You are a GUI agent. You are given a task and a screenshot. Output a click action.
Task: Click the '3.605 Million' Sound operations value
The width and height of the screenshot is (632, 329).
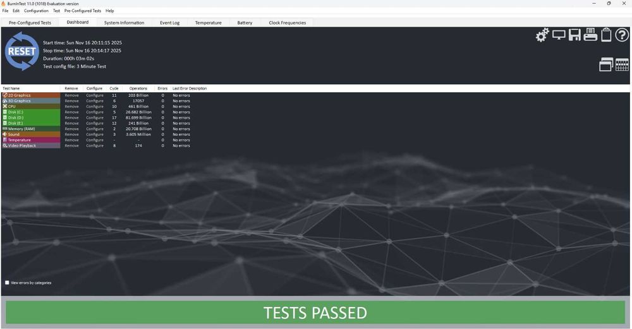point(138,135)
